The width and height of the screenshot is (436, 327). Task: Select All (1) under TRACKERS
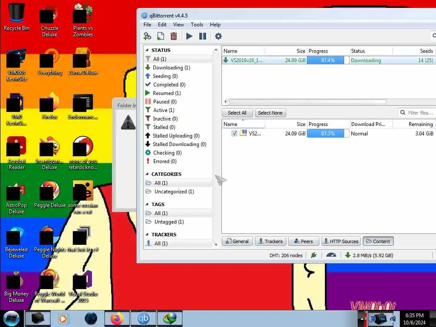click(178, 244)
